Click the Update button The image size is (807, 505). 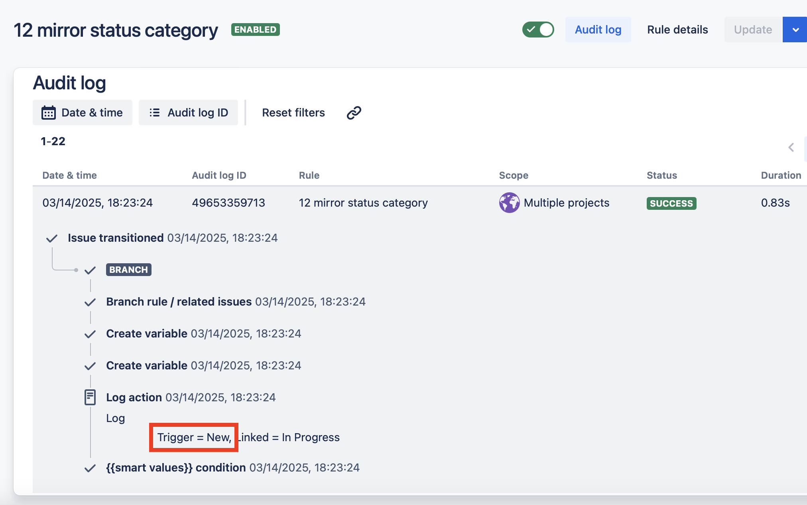point(753,30)
